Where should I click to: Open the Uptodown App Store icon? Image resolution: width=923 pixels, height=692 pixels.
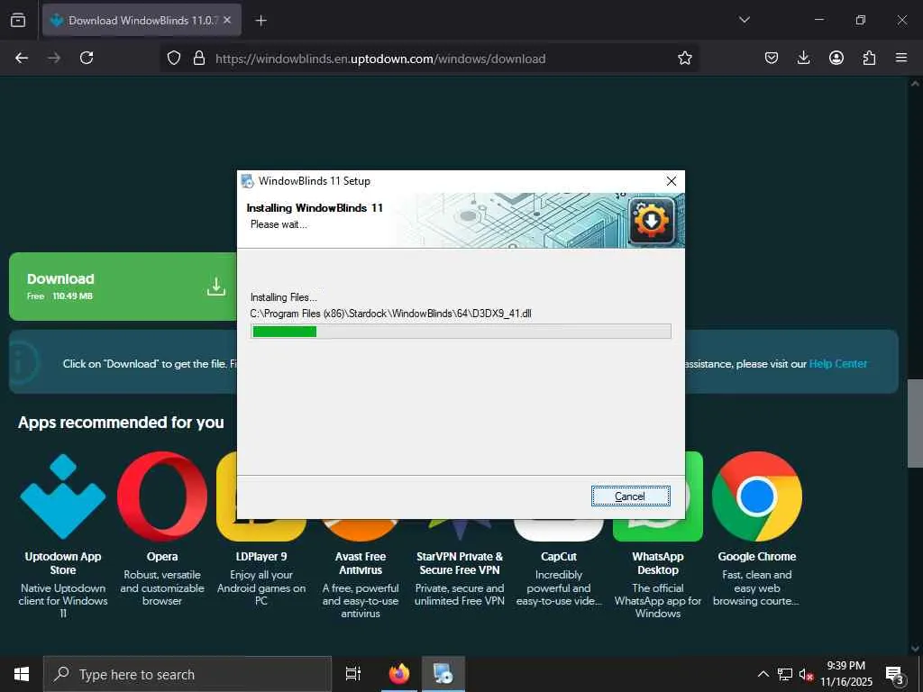pyautogui.click(x=63, y=496)
